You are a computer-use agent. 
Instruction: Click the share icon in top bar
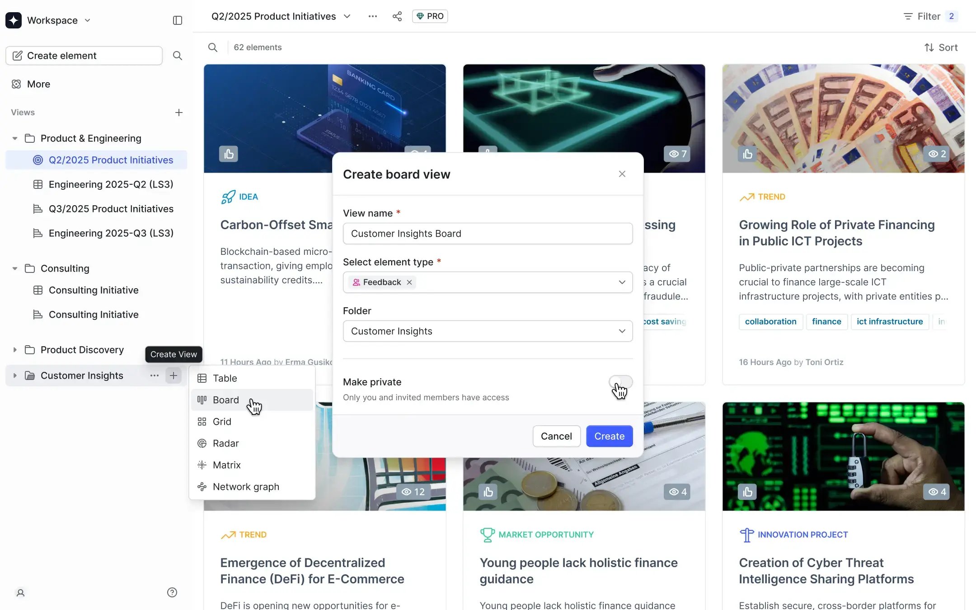click(x=397, y=16)
